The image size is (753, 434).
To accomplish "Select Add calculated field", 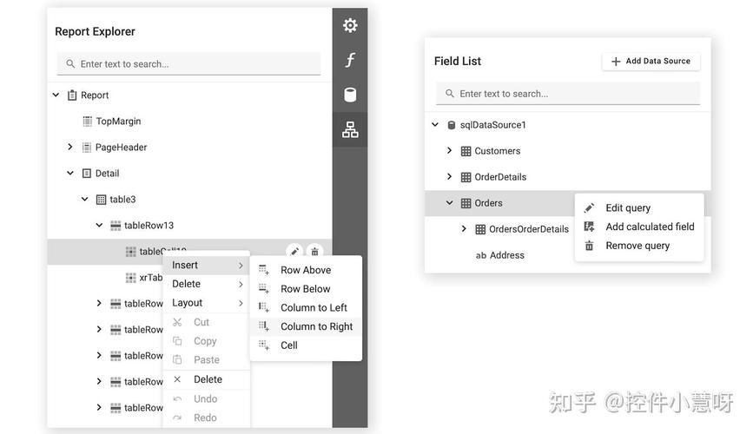I will tap(639, 227).
